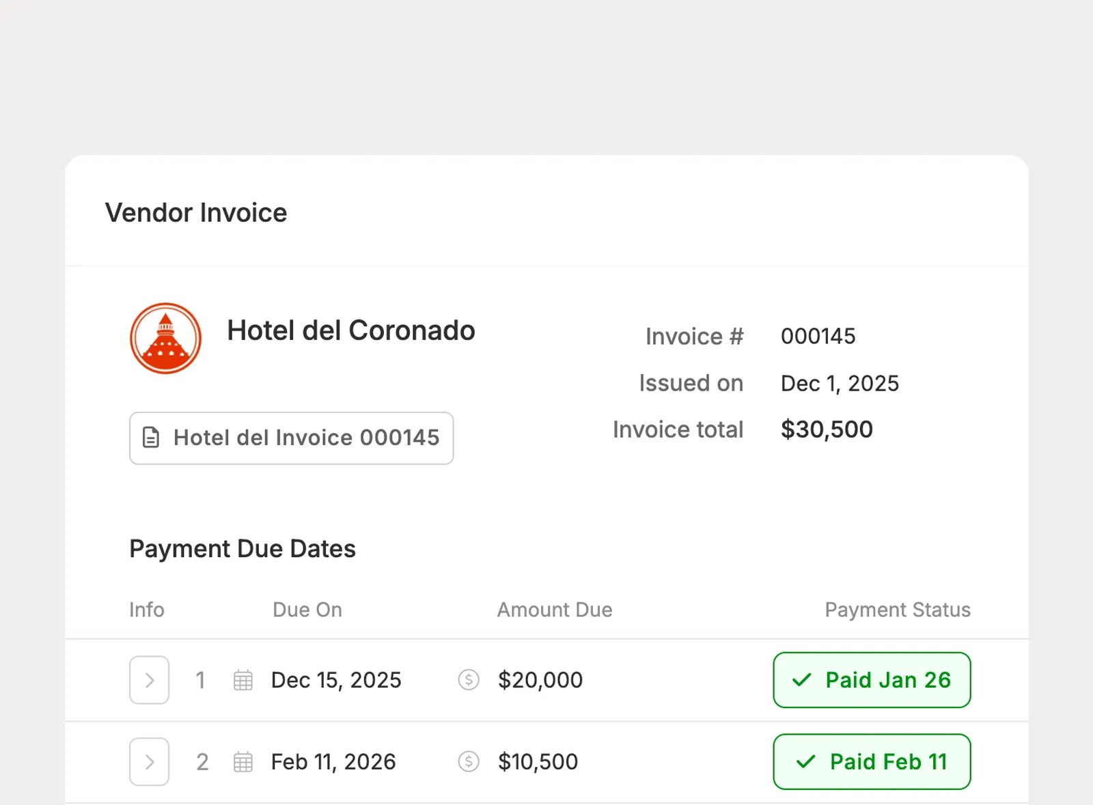
Task: Expand payment row 2 details
Action: pyautogui.click(x=150, y=762)
